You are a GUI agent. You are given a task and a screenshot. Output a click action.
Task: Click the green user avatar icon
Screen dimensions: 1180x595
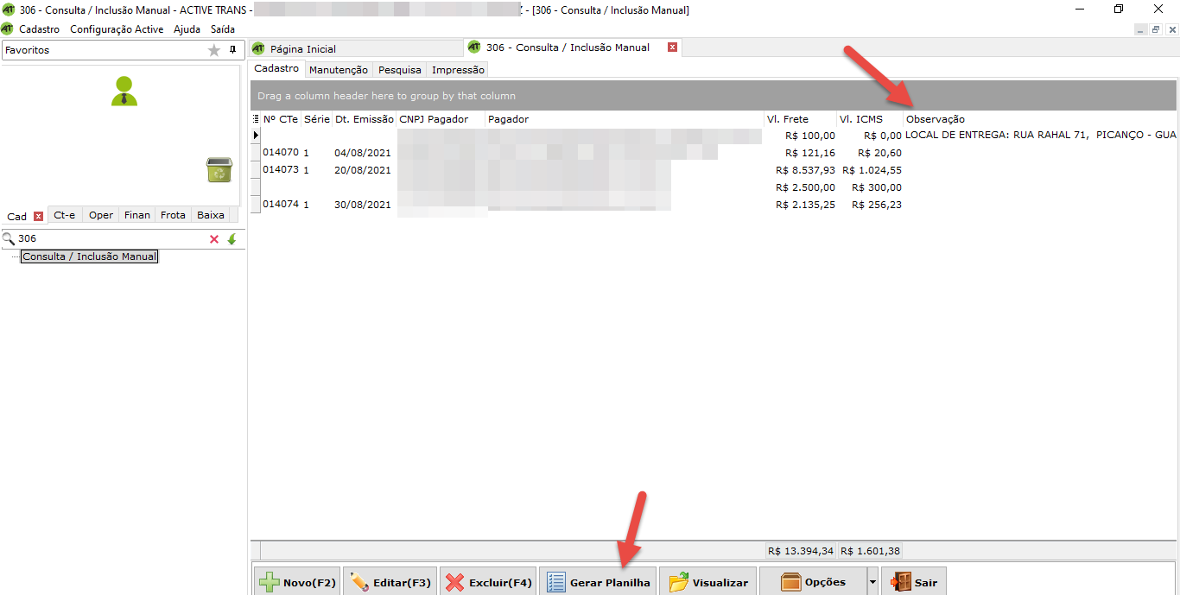124,92
